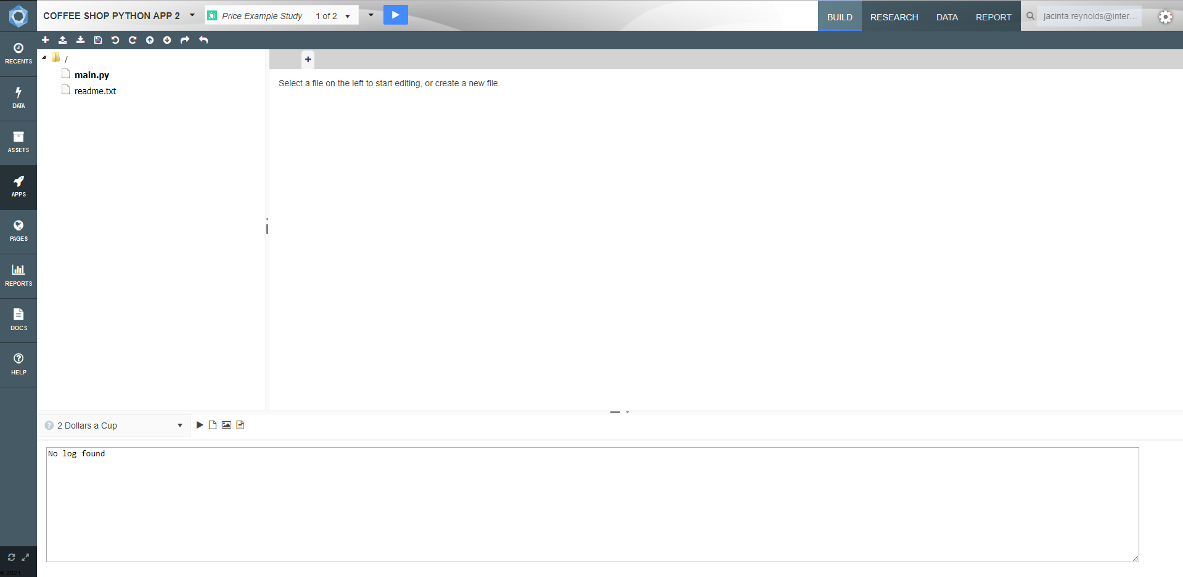The height and width of the screenshot is (577, 1183).
Task: Open main.py in the file tree
Action: pos(91,75)
